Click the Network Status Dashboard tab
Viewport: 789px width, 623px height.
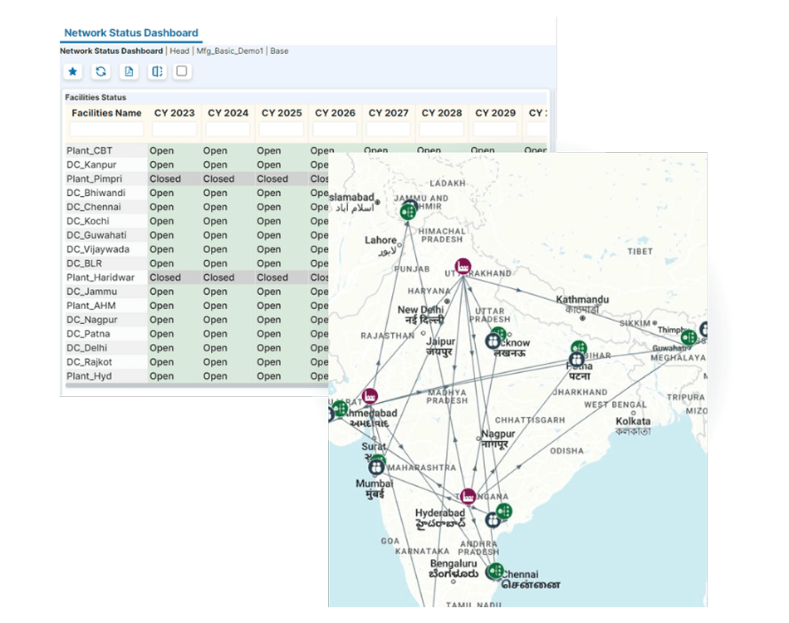point(131,32)
